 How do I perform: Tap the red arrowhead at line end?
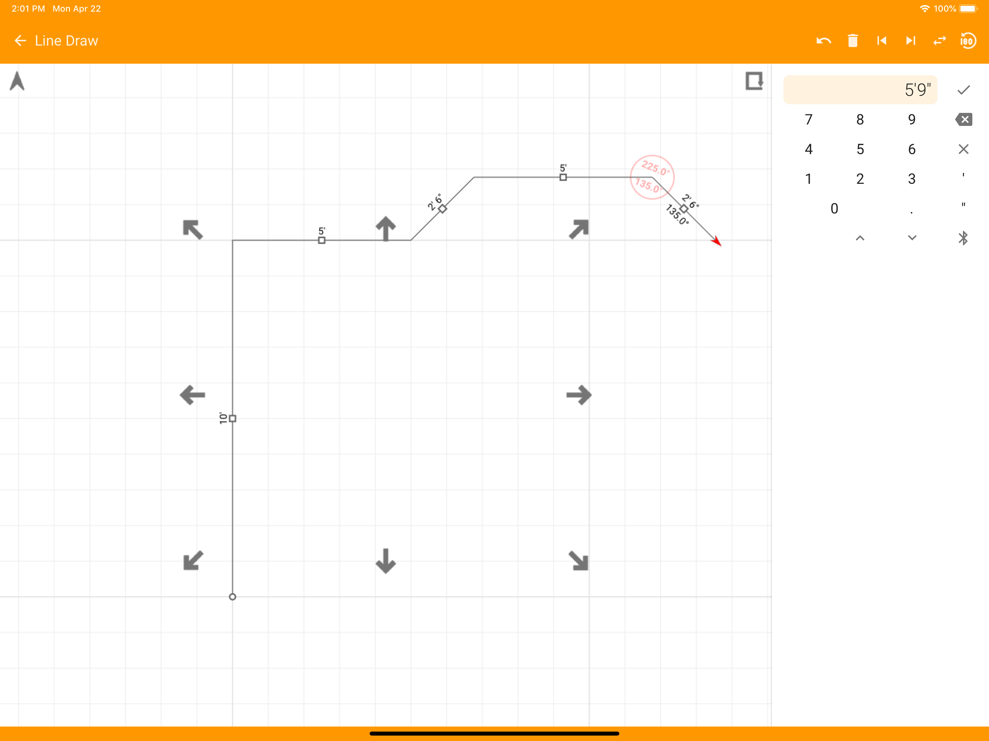(x=716, y=241)
